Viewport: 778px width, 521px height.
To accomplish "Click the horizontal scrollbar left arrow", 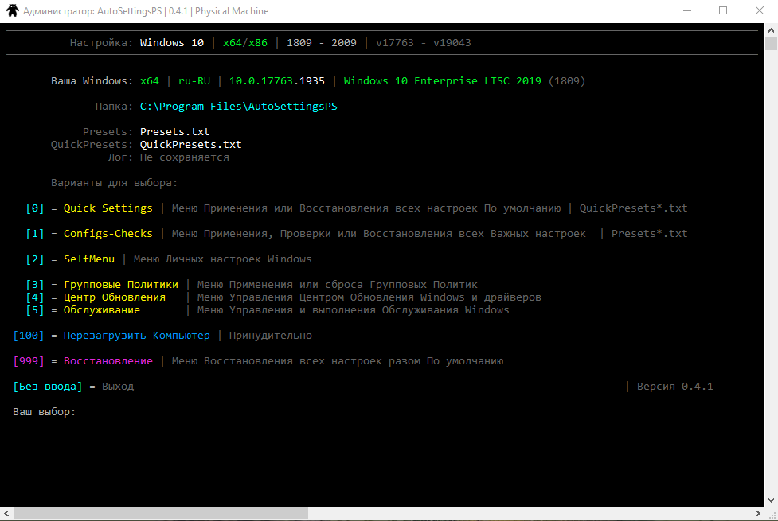I will point(6,513).
